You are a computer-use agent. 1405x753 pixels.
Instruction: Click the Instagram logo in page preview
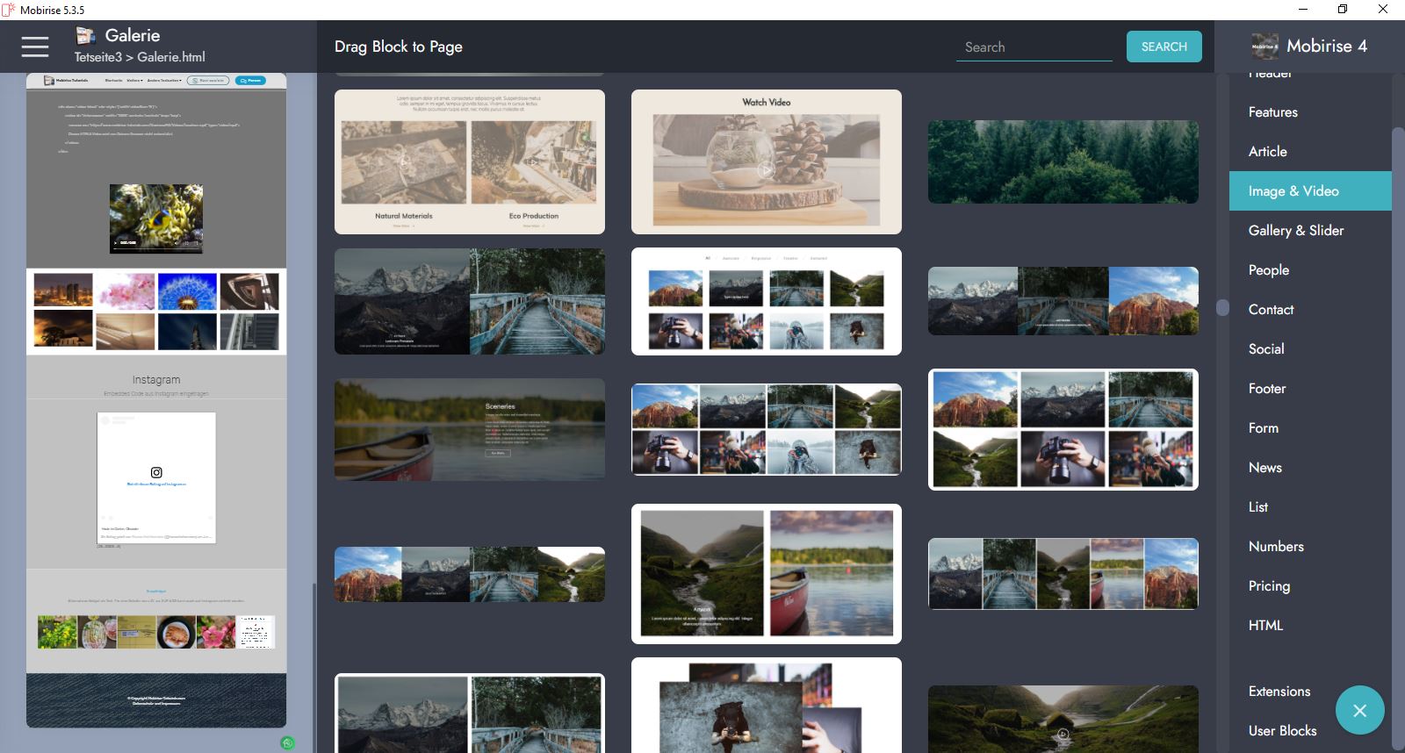[156, 472]
